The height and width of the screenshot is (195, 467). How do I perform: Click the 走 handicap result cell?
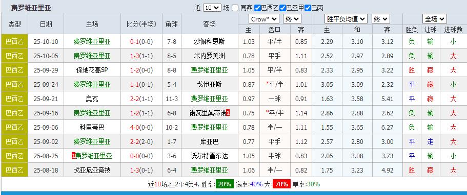431,141
